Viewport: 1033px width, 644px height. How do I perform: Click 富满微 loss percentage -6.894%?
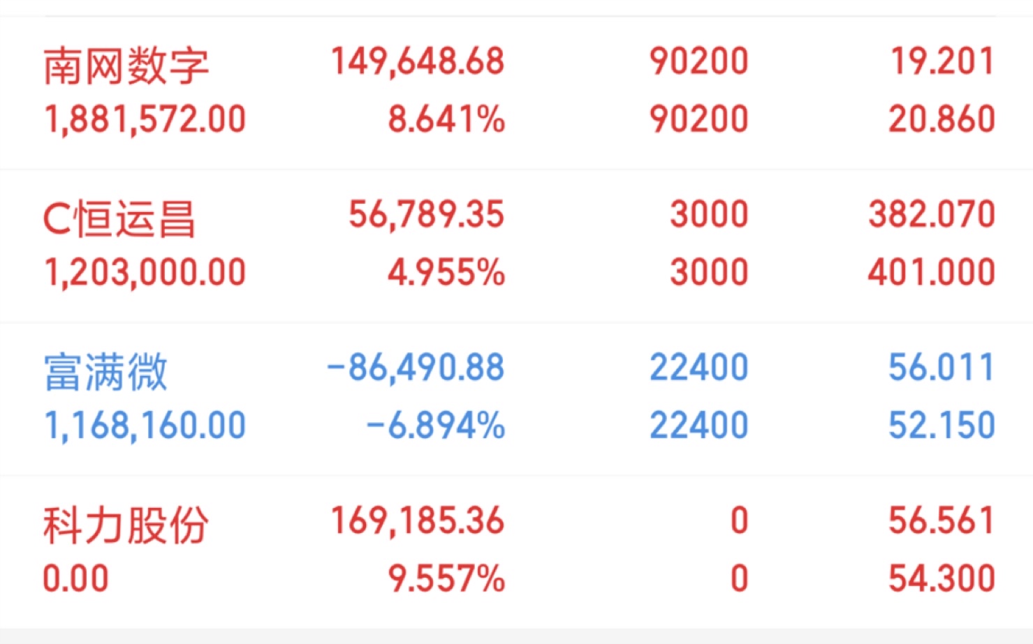coord(435,426)
